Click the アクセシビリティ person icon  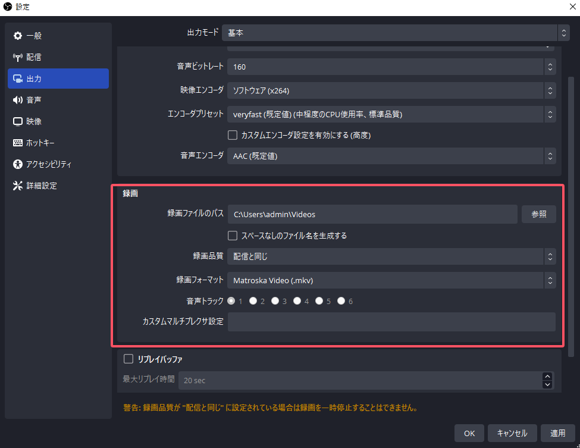pos(18,164)
